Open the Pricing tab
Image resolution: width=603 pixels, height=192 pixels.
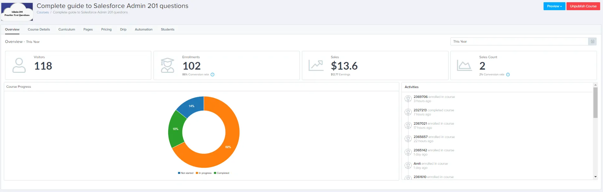[x=106, y=30]
